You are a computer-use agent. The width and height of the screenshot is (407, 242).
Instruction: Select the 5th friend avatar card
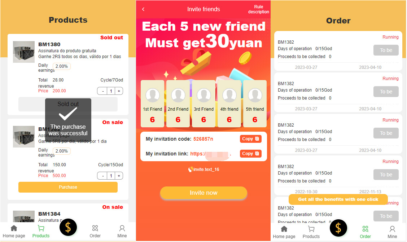[x=255, y=104]
